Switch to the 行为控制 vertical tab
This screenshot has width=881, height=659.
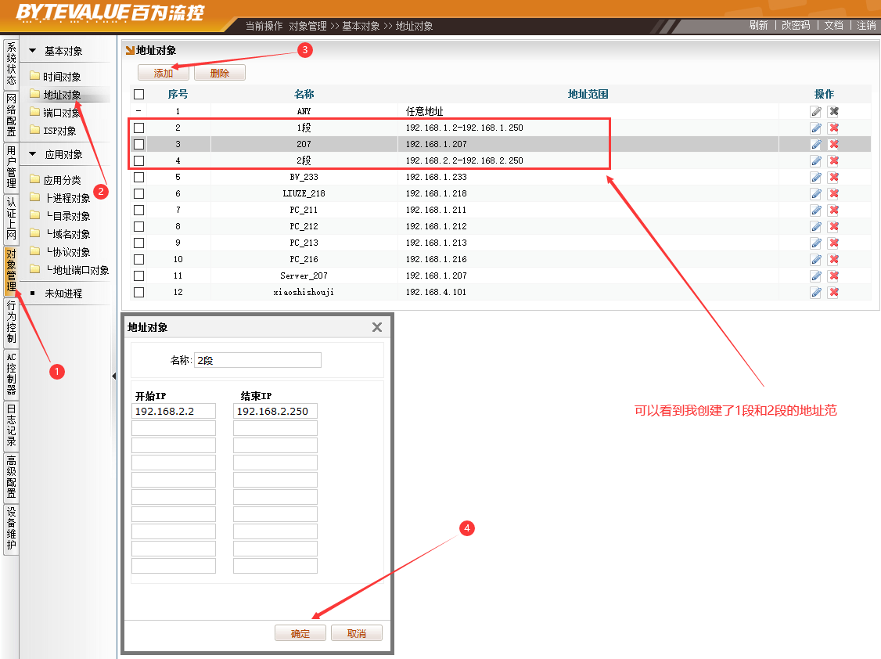tap(11, 322)
